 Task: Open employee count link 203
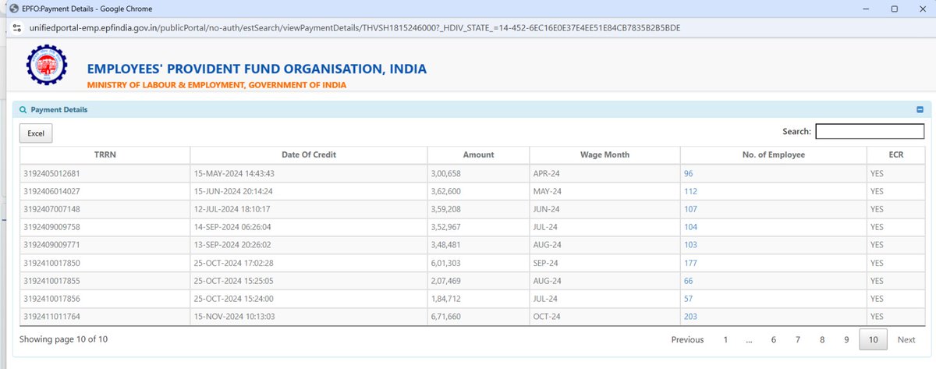tap(690, 317)
